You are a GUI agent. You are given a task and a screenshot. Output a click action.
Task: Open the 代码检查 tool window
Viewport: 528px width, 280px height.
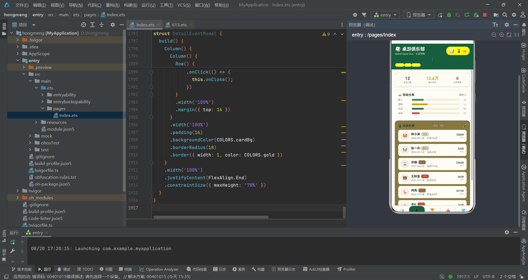click(197, 269)
